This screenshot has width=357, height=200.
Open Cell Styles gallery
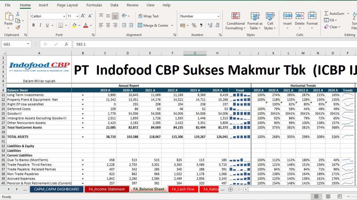pyautogui.click(x=270, y=21)
